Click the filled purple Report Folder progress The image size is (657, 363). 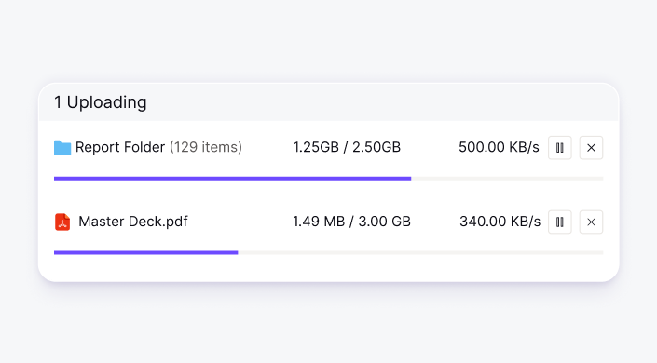point(233,179)
